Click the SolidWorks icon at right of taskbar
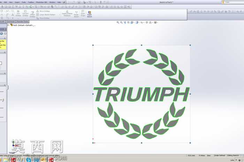The width and height of the screenshot is (244, 162). pyautogui.click(x=51, y=160)
